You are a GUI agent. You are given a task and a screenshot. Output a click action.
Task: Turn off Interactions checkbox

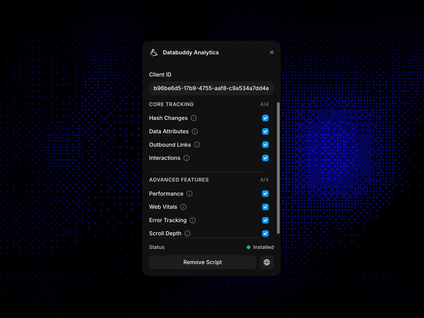265,158
